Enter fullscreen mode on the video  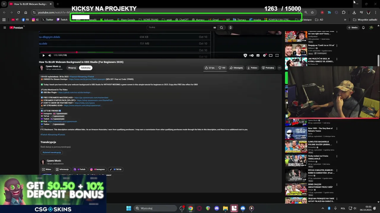(x=277, y=55)
